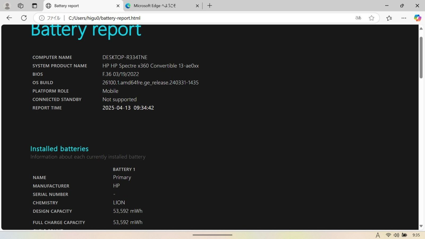Open the battery status tray icon
This screenshot has height=239, width=425.
(404, 235)
